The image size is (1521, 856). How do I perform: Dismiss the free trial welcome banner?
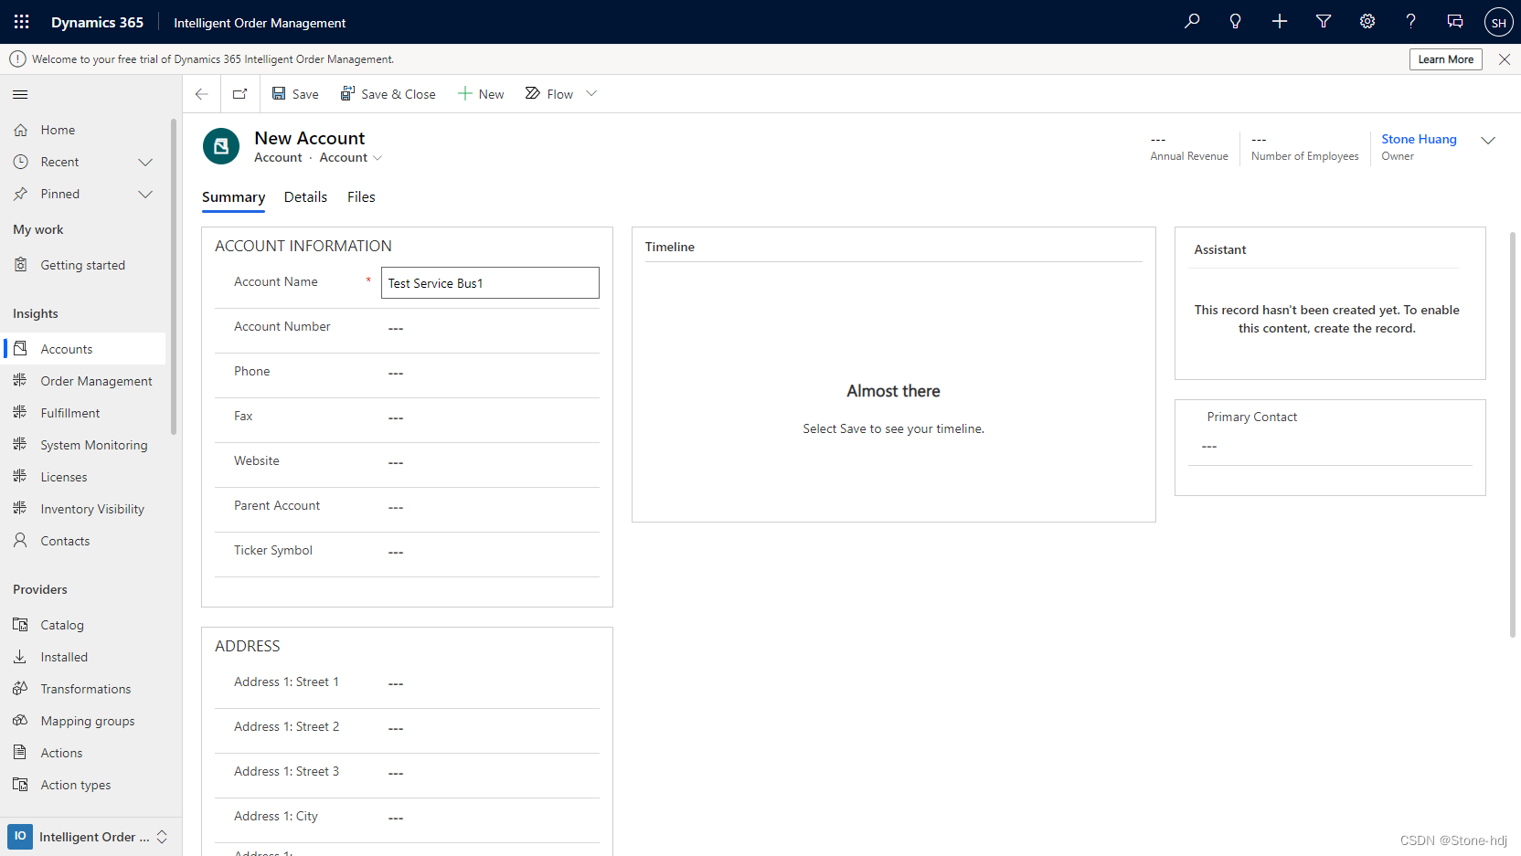(x=1505, y=59)
